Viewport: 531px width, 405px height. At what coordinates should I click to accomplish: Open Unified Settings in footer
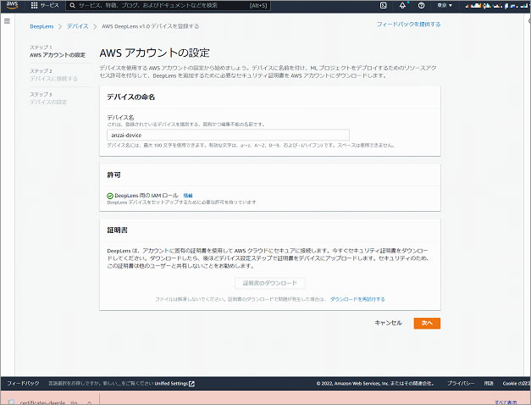pos(174,384)
